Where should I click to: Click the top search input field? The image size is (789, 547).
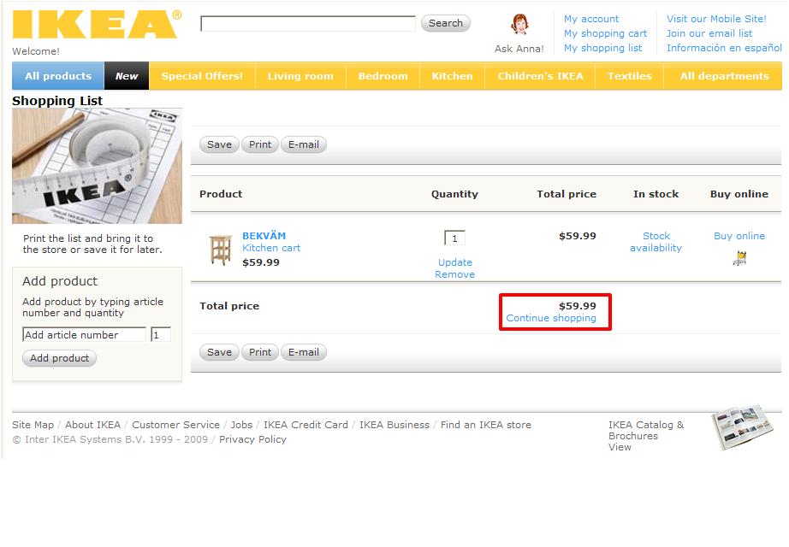308,23
